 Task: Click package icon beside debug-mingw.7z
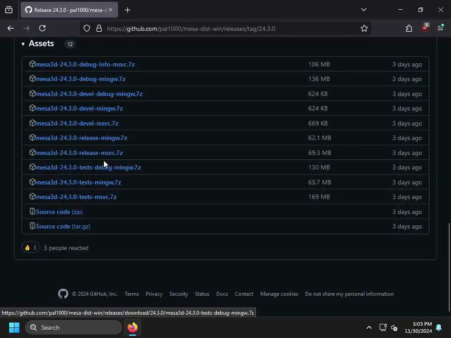click(33, 78)
